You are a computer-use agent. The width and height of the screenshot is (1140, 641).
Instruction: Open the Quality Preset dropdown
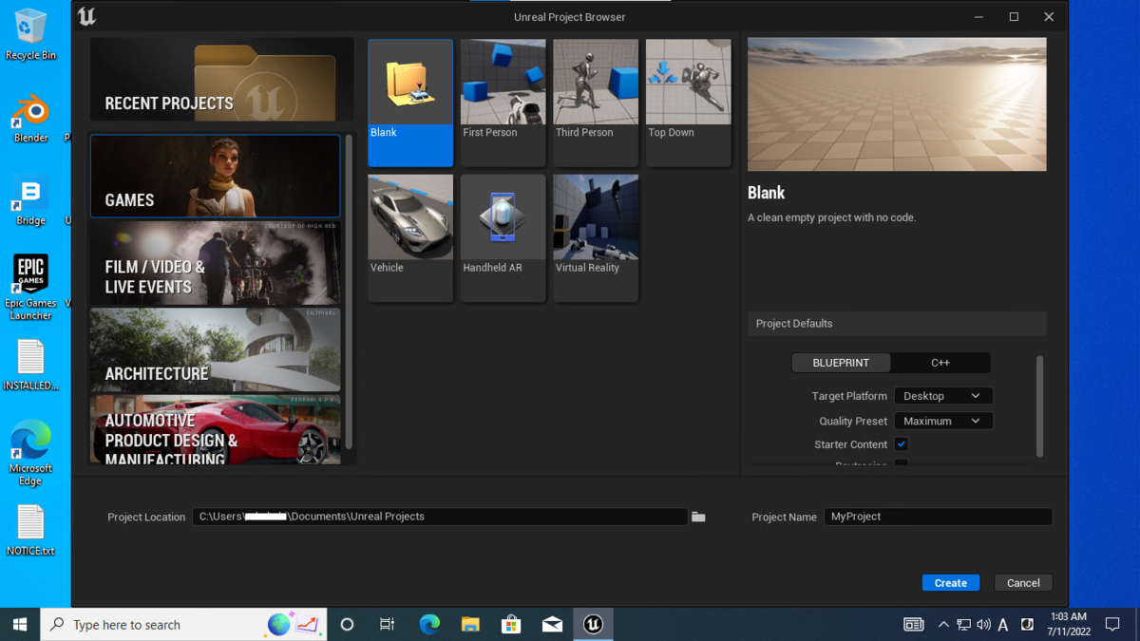pos(942,420)
